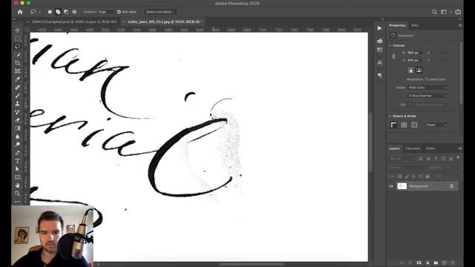The width and height of the screenshot is (475, 267).
Task: Click the Select and Mask button
Action: (160, 12)
